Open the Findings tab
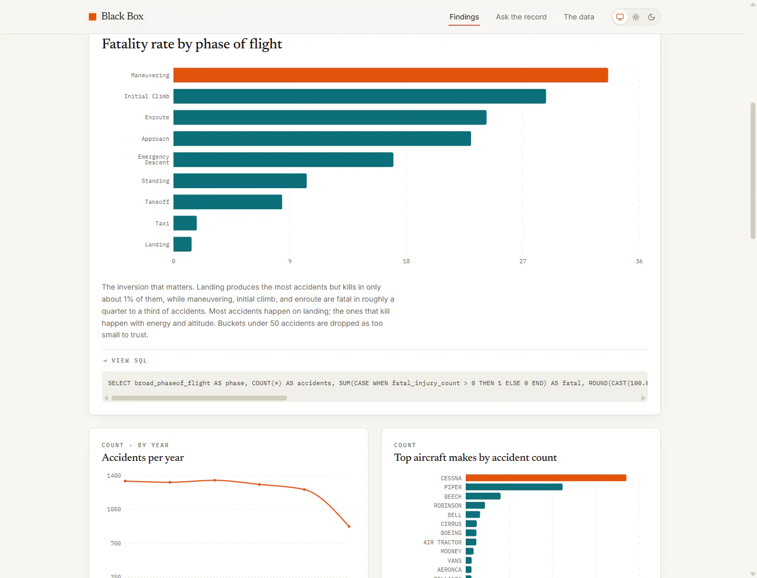 coord(464,17)
